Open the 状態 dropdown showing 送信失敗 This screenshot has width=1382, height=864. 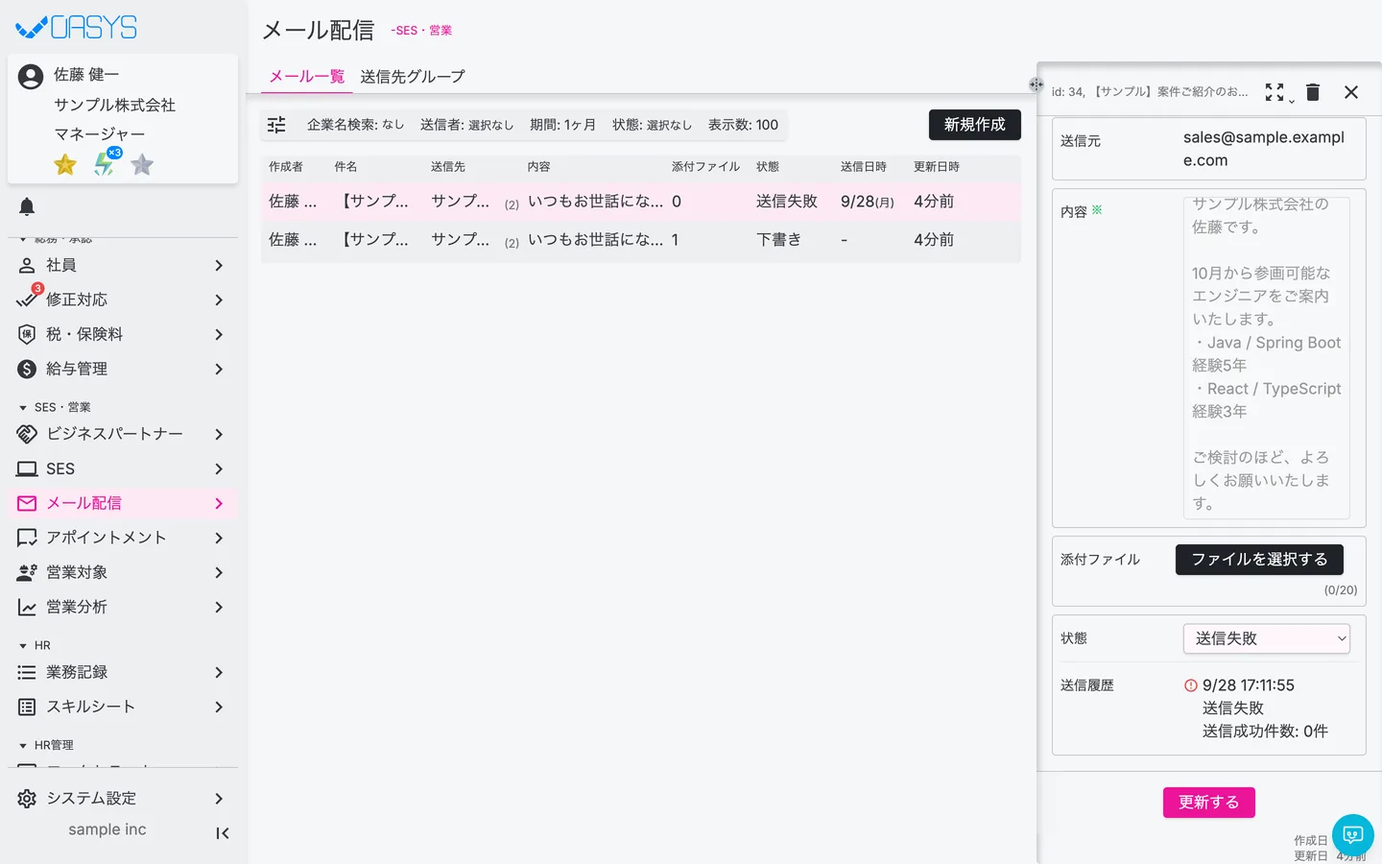pyautogui.click(x=1267, y=638)
